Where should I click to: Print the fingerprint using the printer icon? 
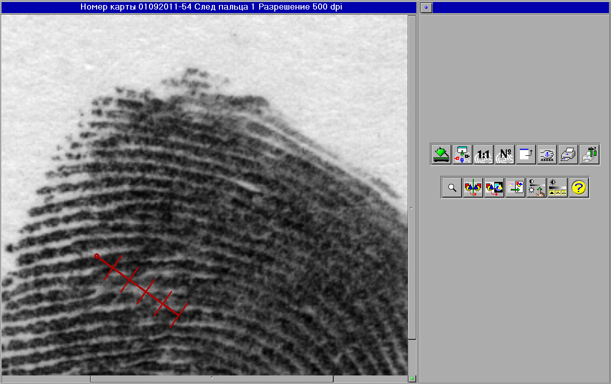point(568,154)
